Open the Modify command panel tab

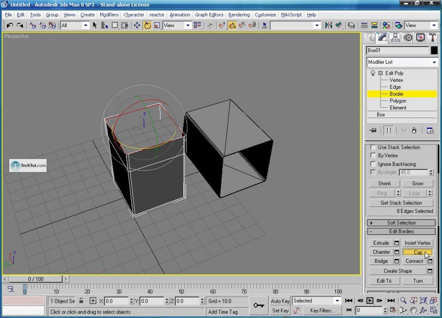(382, 38)
